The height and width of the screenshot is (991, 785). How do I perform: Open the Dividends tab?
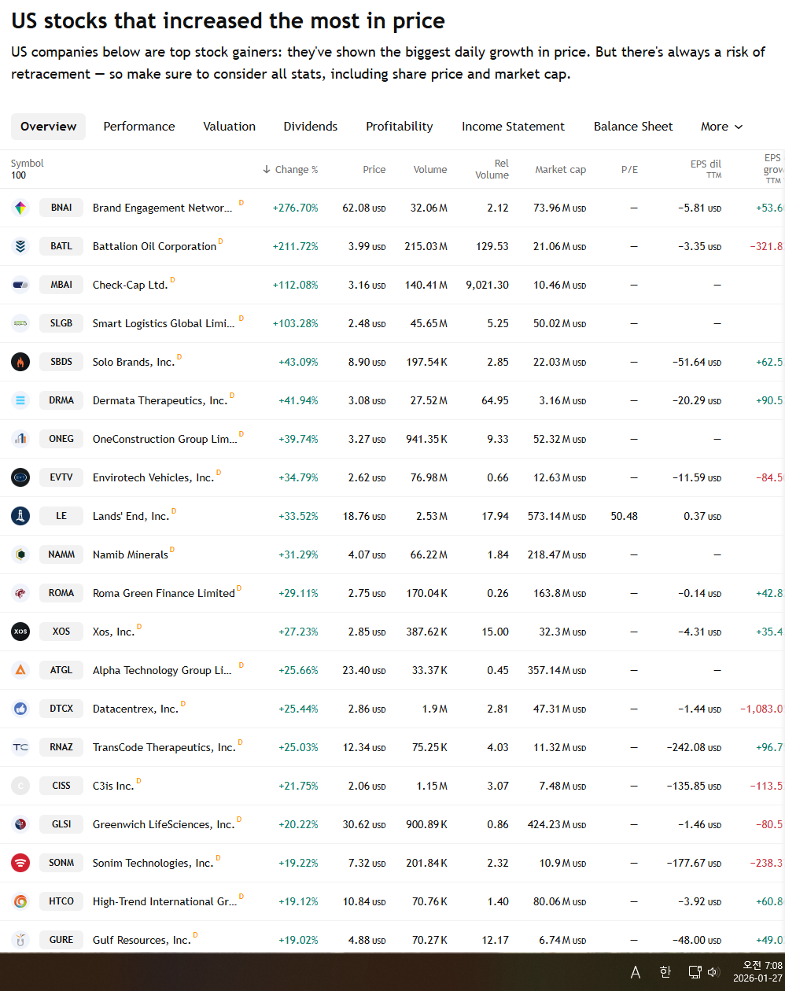311,127
